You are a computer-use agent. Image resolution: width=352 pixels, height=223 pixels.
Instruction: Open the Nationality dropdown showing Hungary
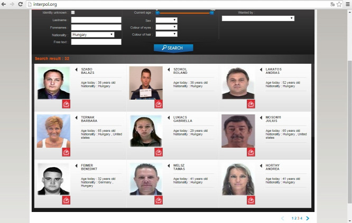tap(92, 35)
